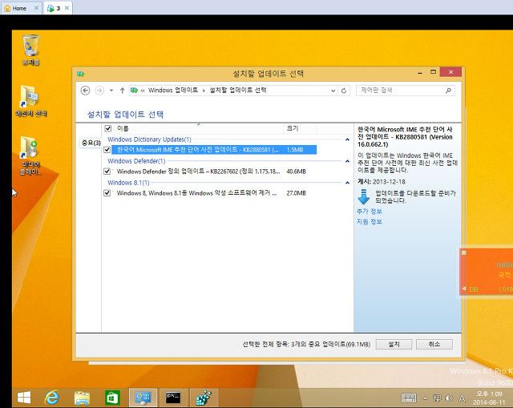The height and width of the screenshot is (408, 513).
Task: Click the Control Panel taskbar button
Action: [143, 398]
